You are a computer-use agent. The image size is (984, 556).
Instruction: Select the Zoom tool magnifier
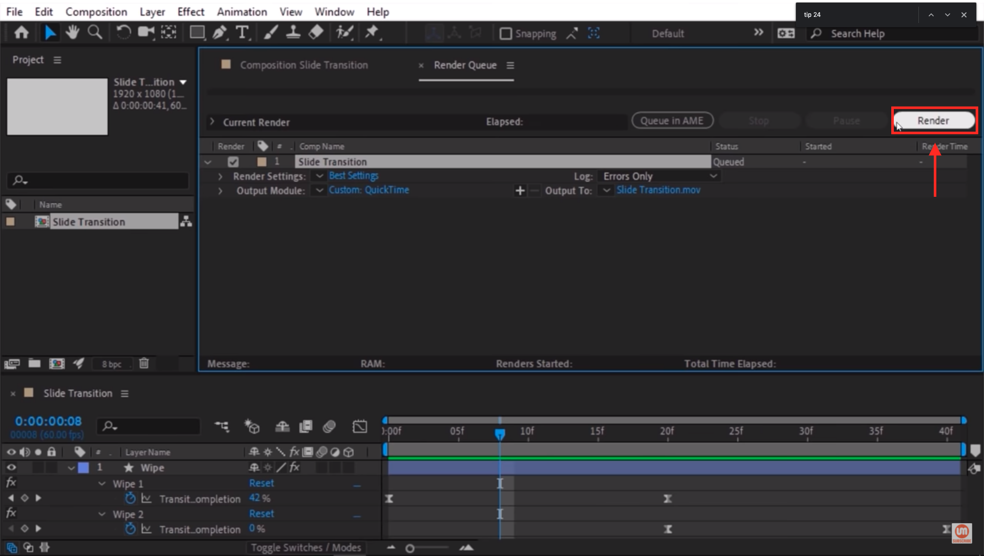coord(95,33)
